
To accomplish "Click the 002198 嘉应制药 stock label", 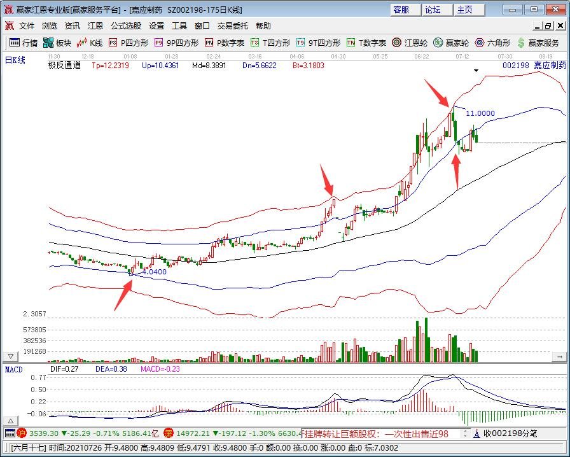I will pos(534,66).
